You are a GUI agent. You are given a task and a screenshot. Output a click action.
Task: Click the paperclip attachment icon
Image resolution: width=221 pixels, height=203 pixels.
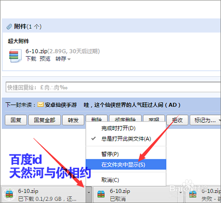click(9, 27)
